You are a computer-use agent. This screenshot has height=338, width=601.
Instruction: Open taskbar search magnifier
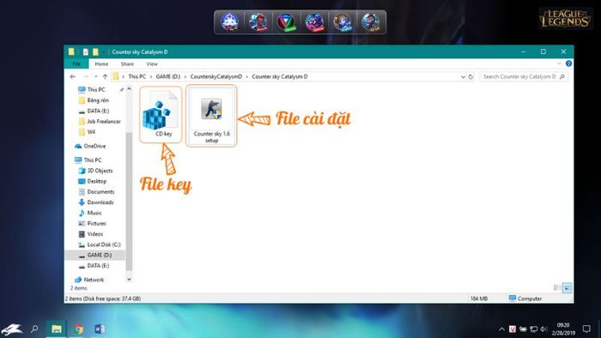[x=34, y=329]
